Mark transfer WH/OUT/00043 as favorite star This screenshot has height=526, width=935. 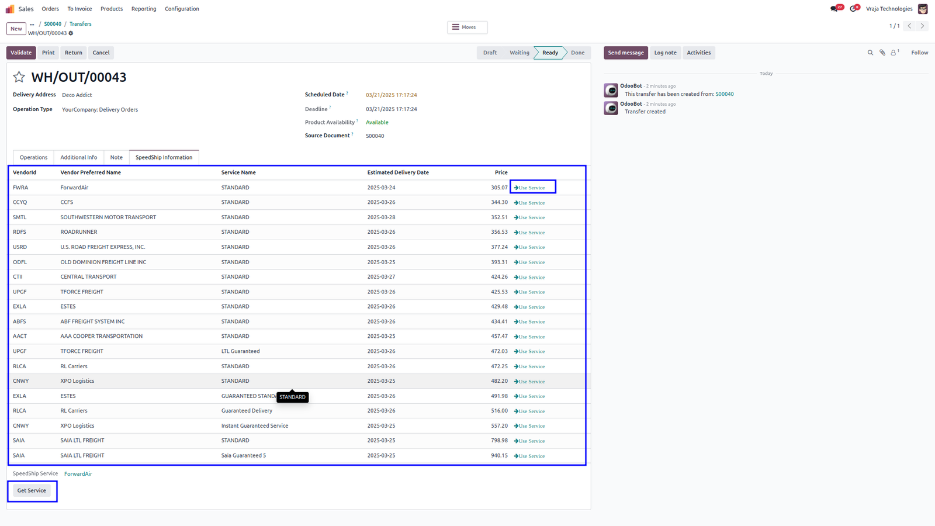19,77
